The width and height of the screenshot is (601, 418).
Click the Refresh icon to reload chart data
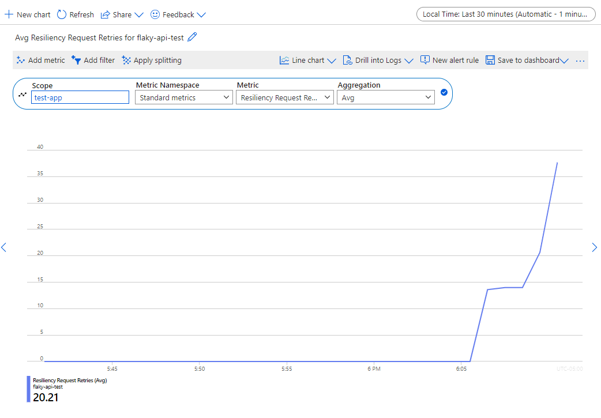tap(61, 14)
